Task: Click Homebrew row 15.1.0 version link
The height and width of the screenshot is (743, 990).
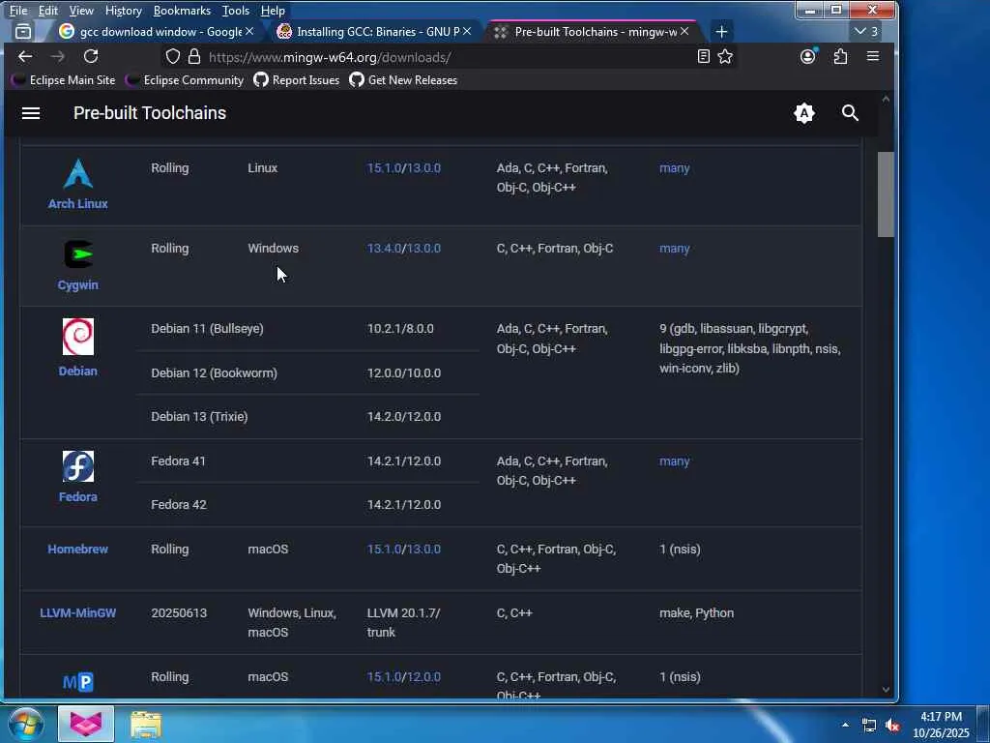Action: 384,550
